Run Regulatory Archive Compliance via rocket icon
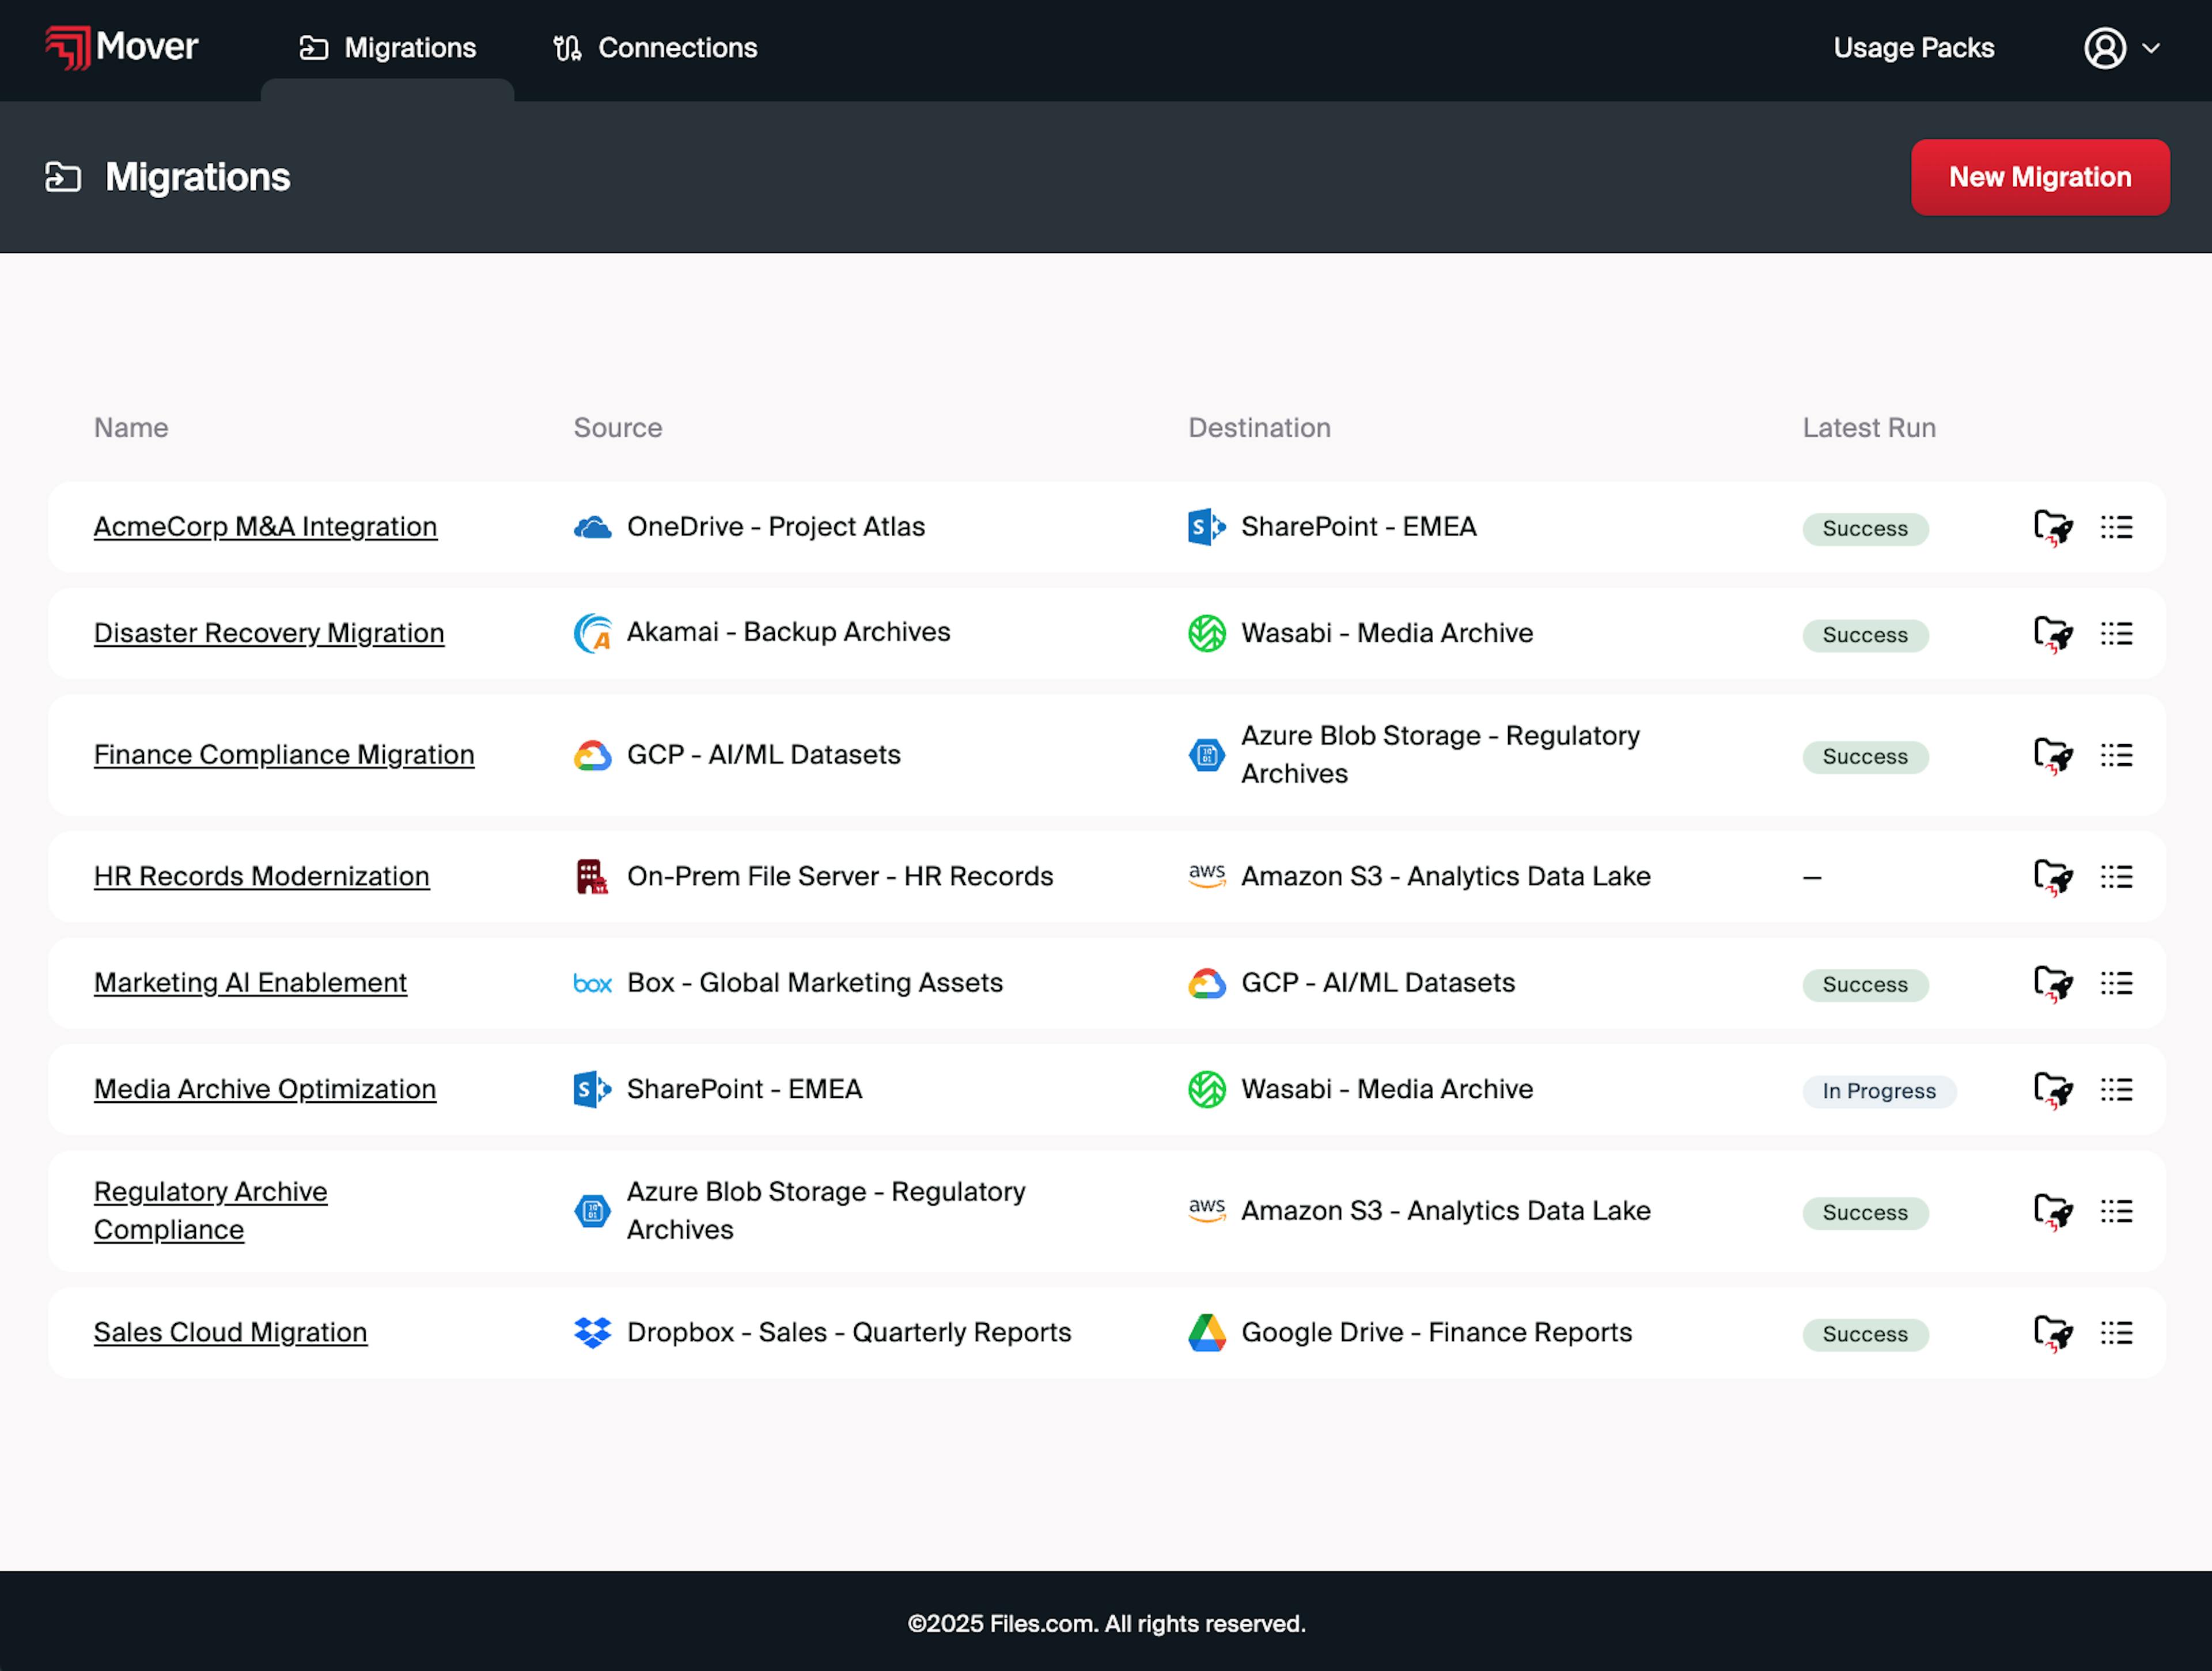 [2052, 1211]
